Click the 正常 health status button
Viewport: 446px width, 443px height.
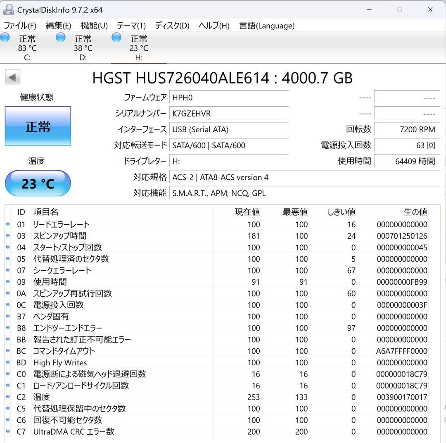click(38, 126)
